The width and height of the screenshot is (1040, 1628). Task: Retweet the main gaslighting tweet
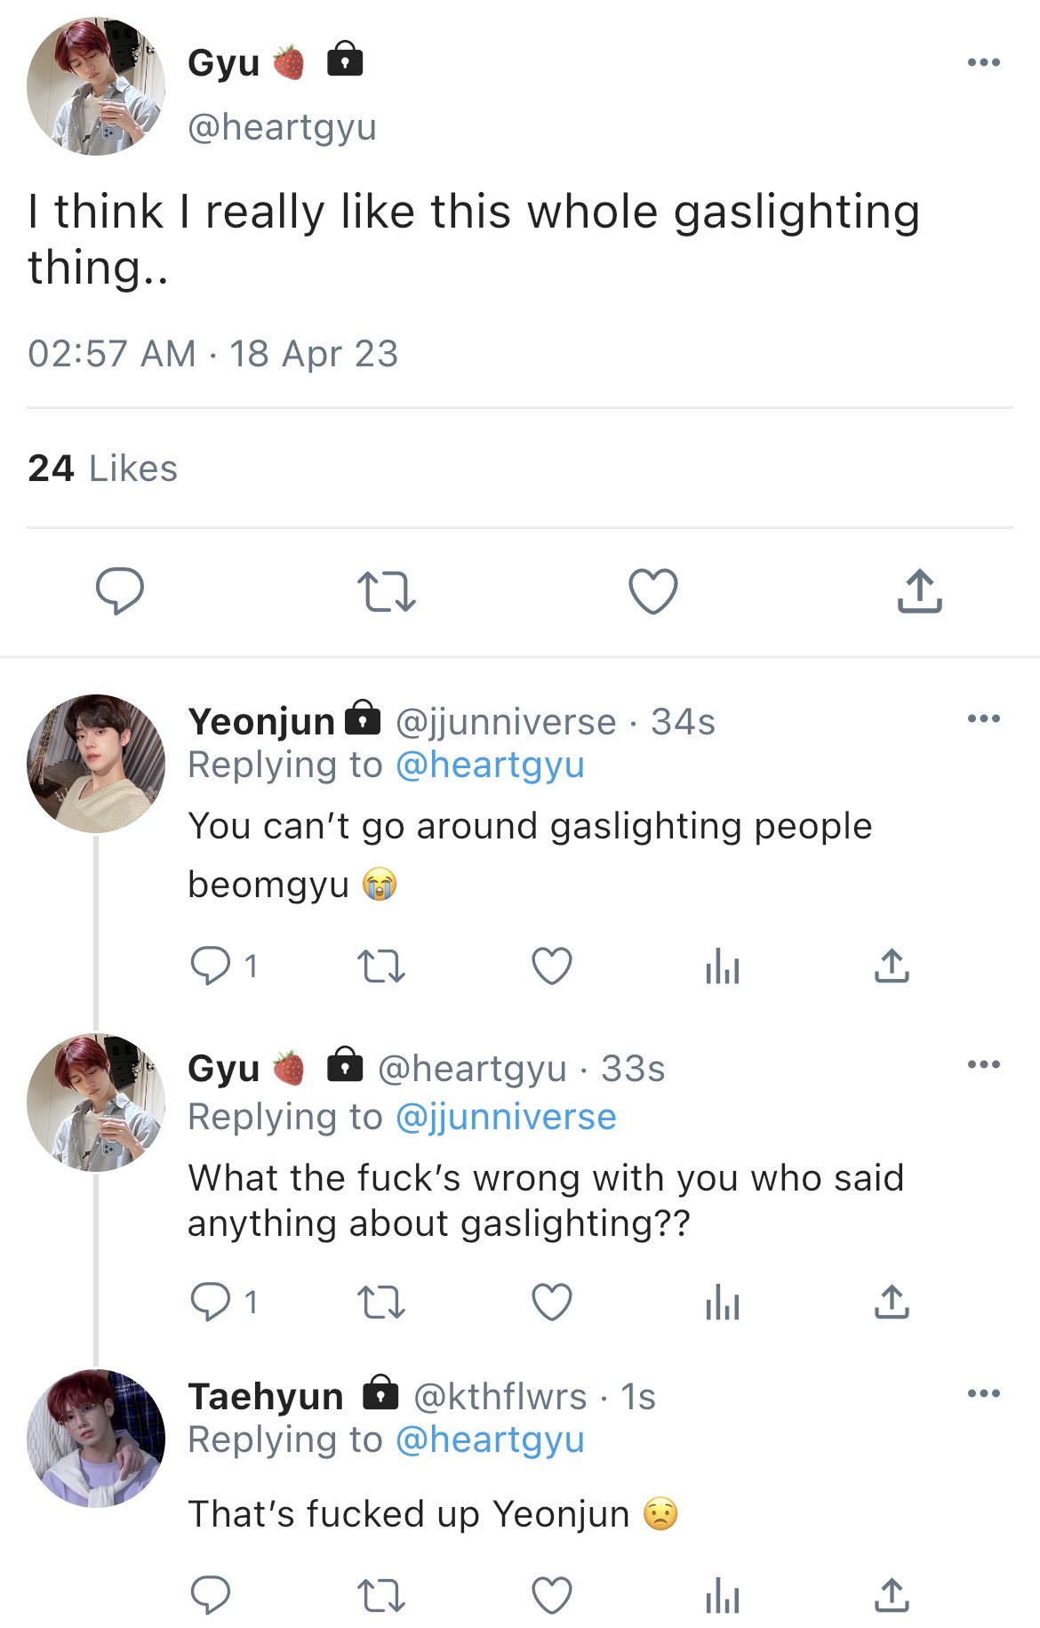(x=386, y=592)
